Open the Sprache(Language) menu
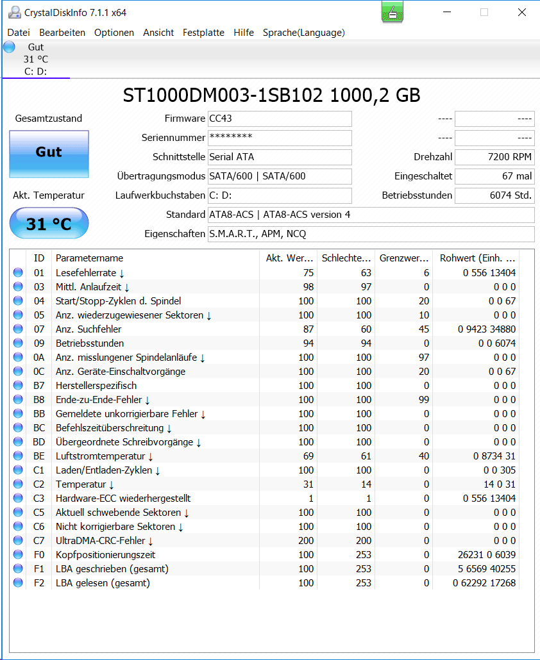This screenshot has height=660, width=540. [304, 33]
